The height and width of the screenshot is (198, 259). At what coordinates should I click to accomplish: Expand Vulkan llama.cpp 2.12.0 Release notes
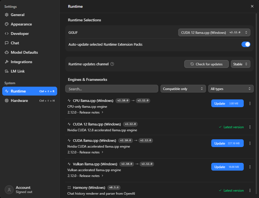click(x=86, y=176)
